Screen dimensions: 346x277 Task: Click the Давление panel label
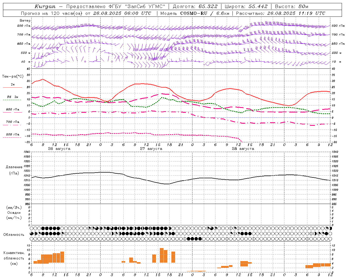[x=14, y=167]
